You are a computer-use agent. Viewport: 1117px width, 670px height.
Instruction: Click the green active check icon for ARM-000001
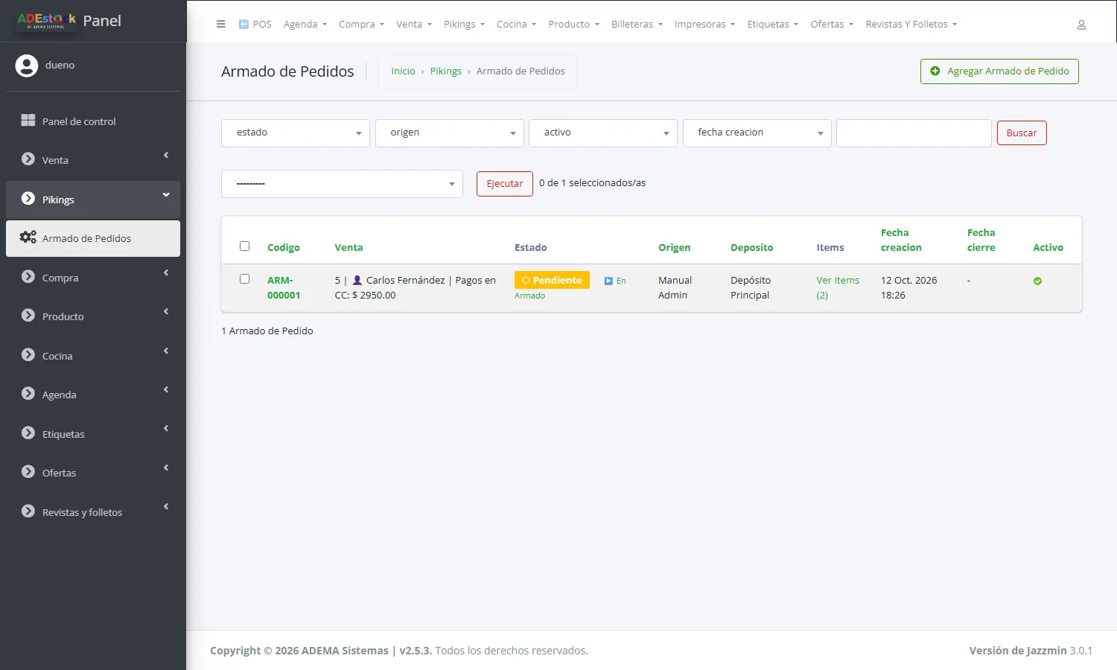coord(1037,281)
